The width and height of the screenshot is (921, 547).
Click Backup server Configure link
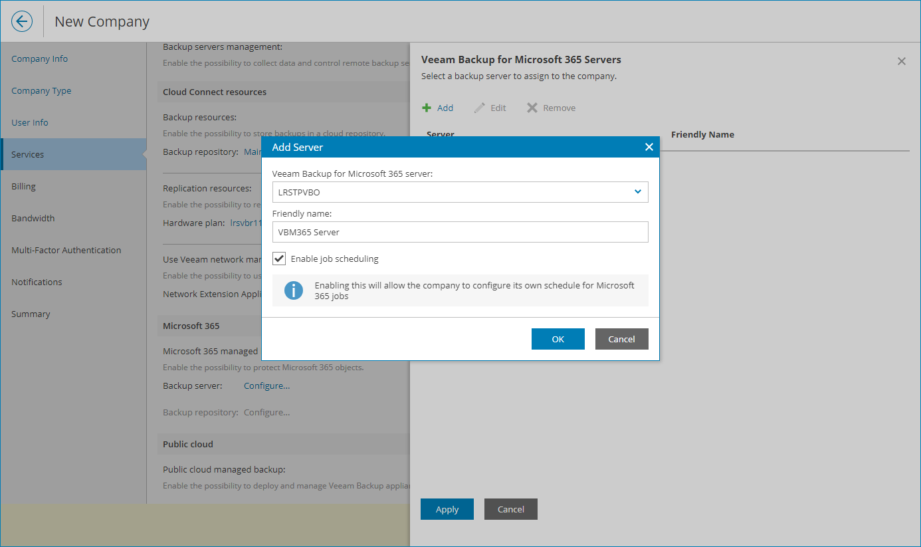266,385
